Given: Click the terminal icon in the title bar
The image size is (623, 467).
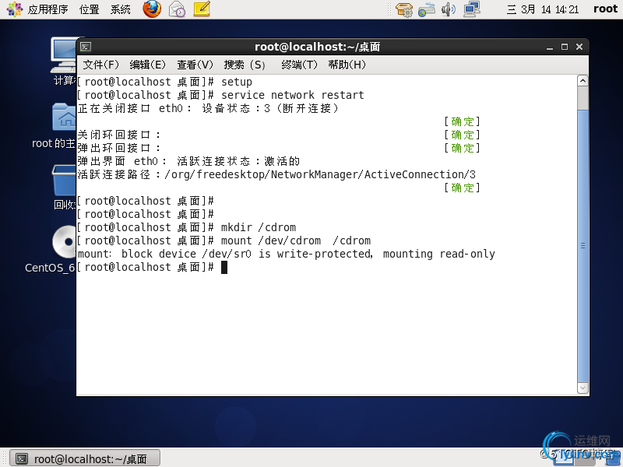Looking at the screenshot, I should click(86, 47).
